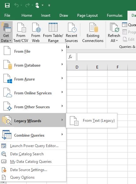Viewport: 136px width, 184px height.
Task: Click the insert function fx button
Action: [x=70, y=57]
